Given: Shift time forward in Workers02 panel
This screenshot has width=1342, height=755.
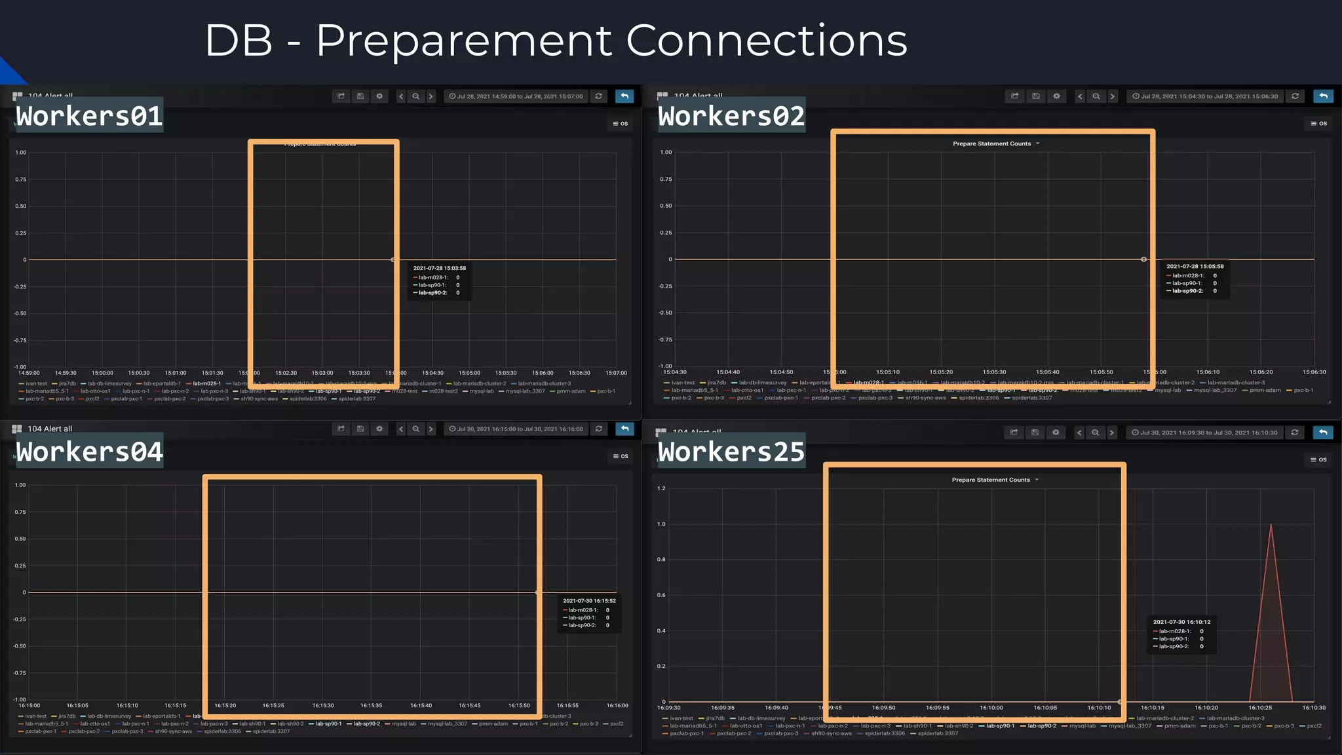Looking at the screenshot, I should pyautogui.click(x=1112, y=96).
